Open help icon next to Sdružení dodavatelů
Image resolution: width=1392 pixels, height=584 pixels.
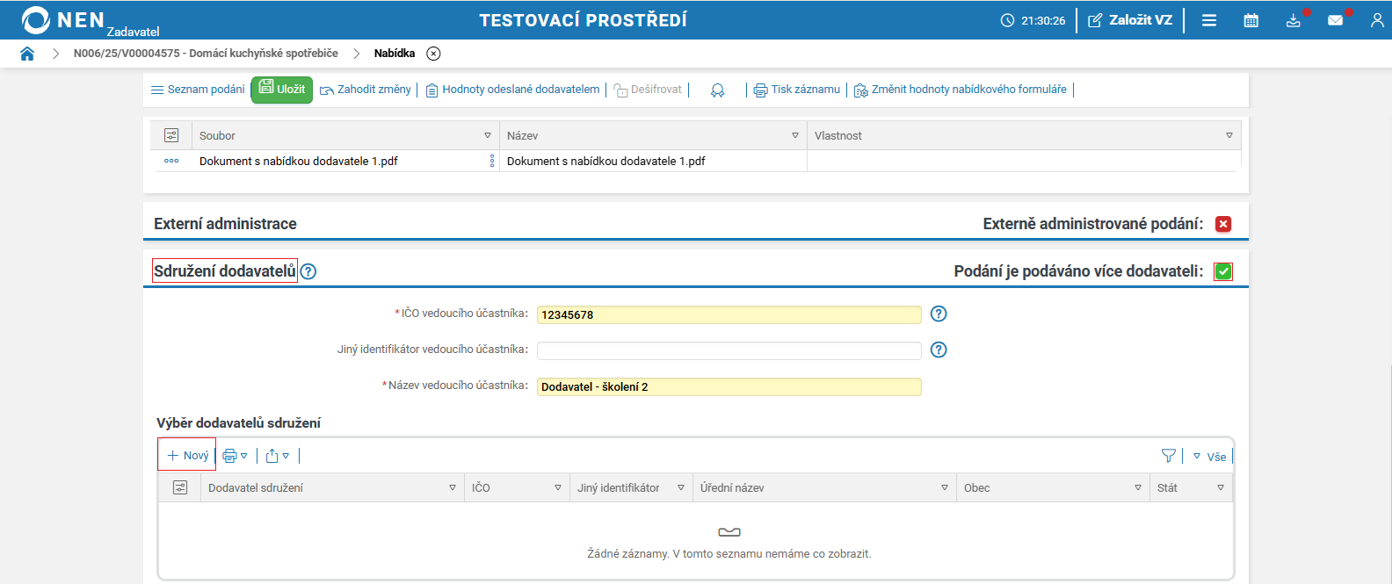pos(308,271)
